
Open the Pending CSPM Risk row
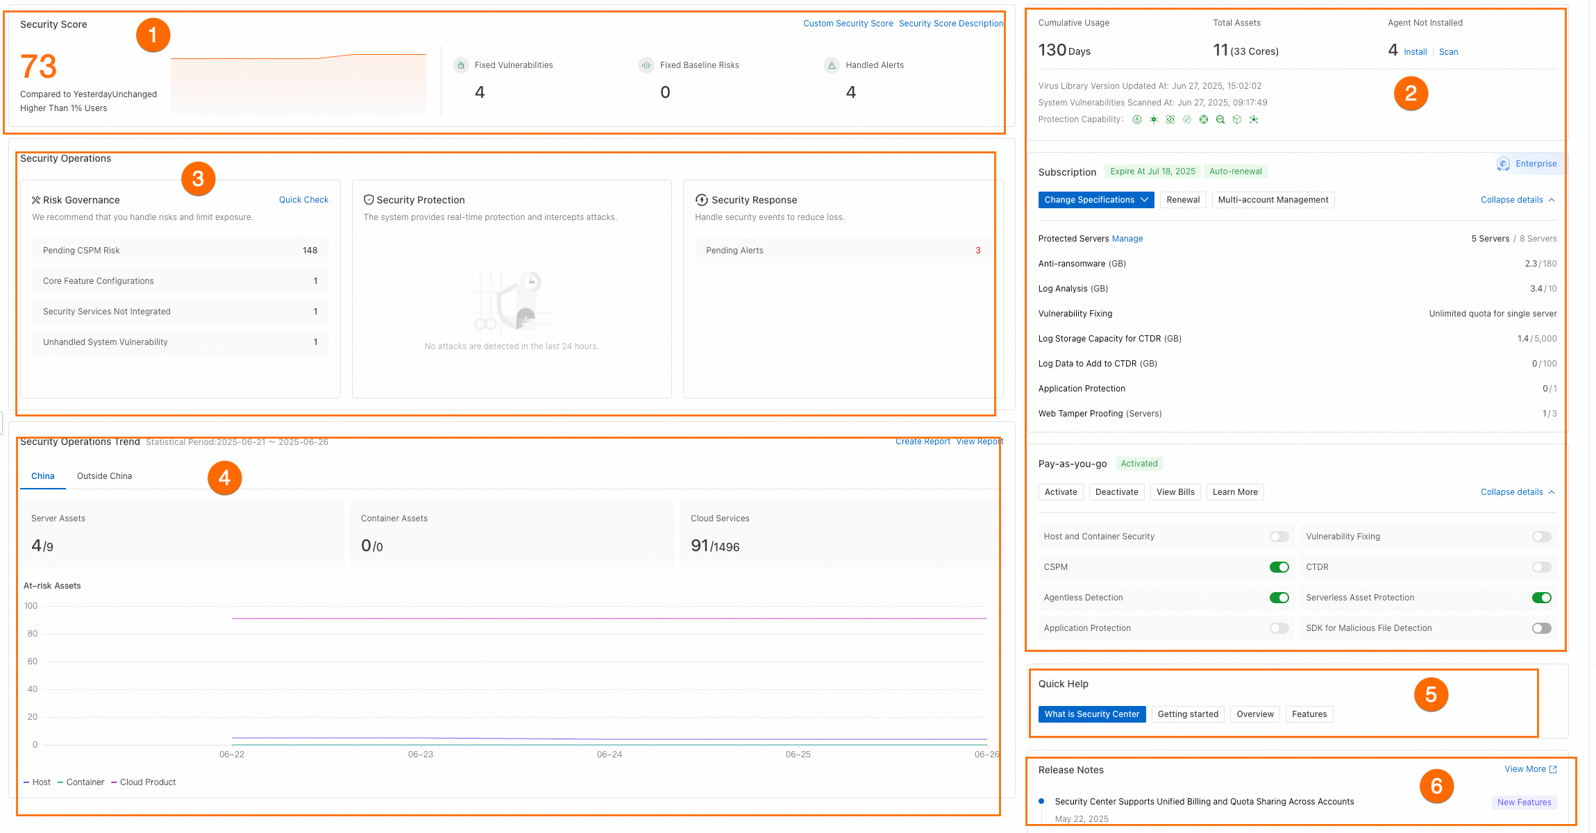tap(180, 251)
